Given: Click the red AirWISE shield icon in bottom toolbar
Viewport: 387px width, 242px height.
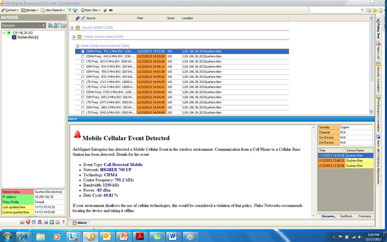Looking at the screenshot, I should click(28, 222).
